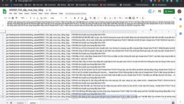The height and width of the screenshot is (104, 184).
Task: Open the Data menu
Action: (x=41, y=14)
